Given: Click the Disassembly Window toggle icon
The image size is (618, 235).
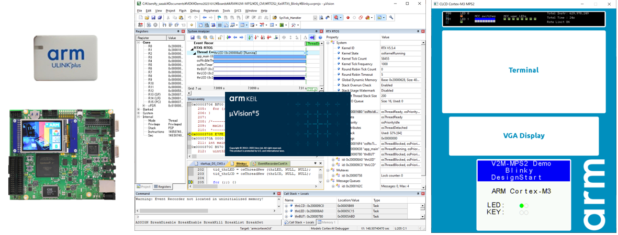Looking at the screenshot, I should click(x=207, y=25).
